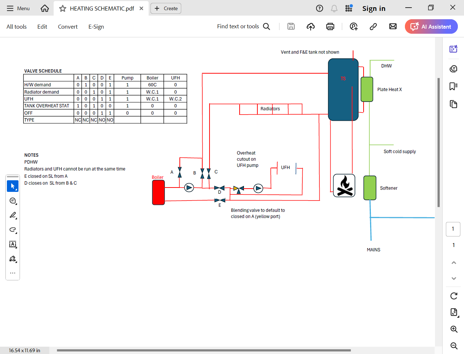
Task: Choose the highlighter pen tool
Action: pos(13,215)
